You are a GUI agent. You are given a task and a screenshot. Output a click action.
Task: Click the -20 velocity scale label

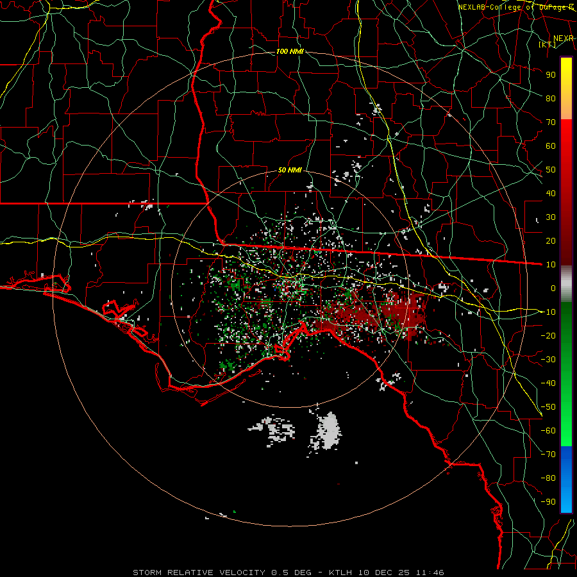click(548, 335)
